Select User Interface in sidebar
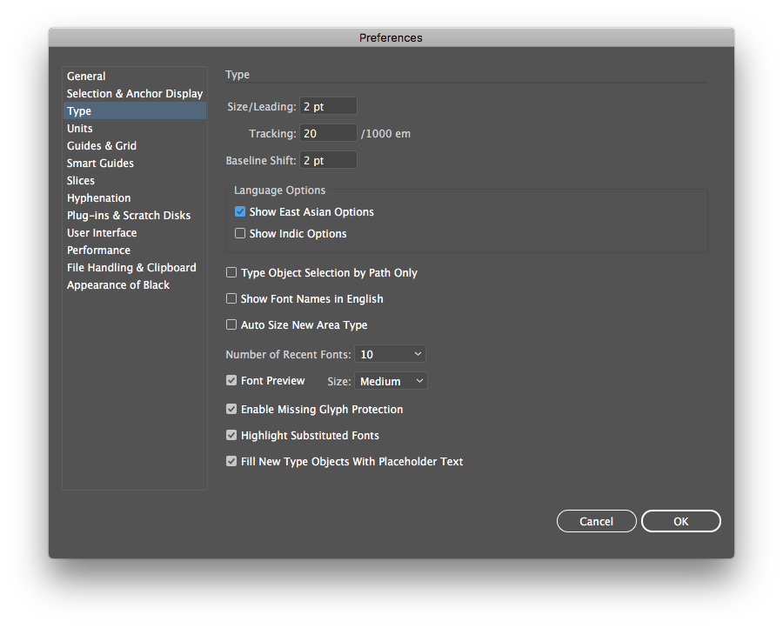 pyautogui.click(x=102, y=233)
